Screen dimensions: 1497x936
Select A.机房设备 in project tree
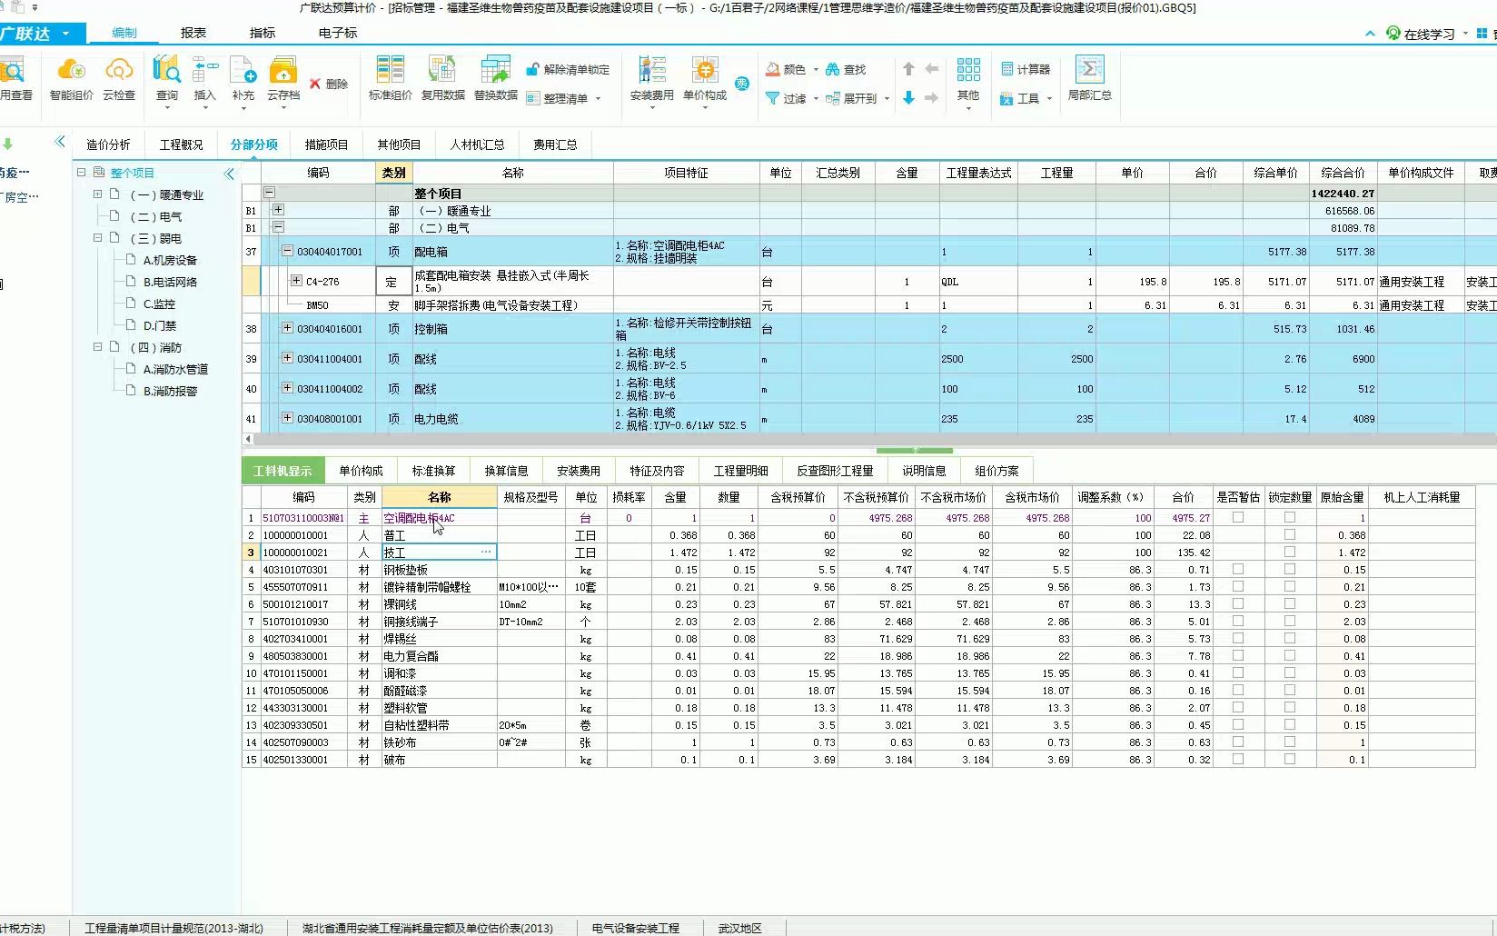coord(170,260)
